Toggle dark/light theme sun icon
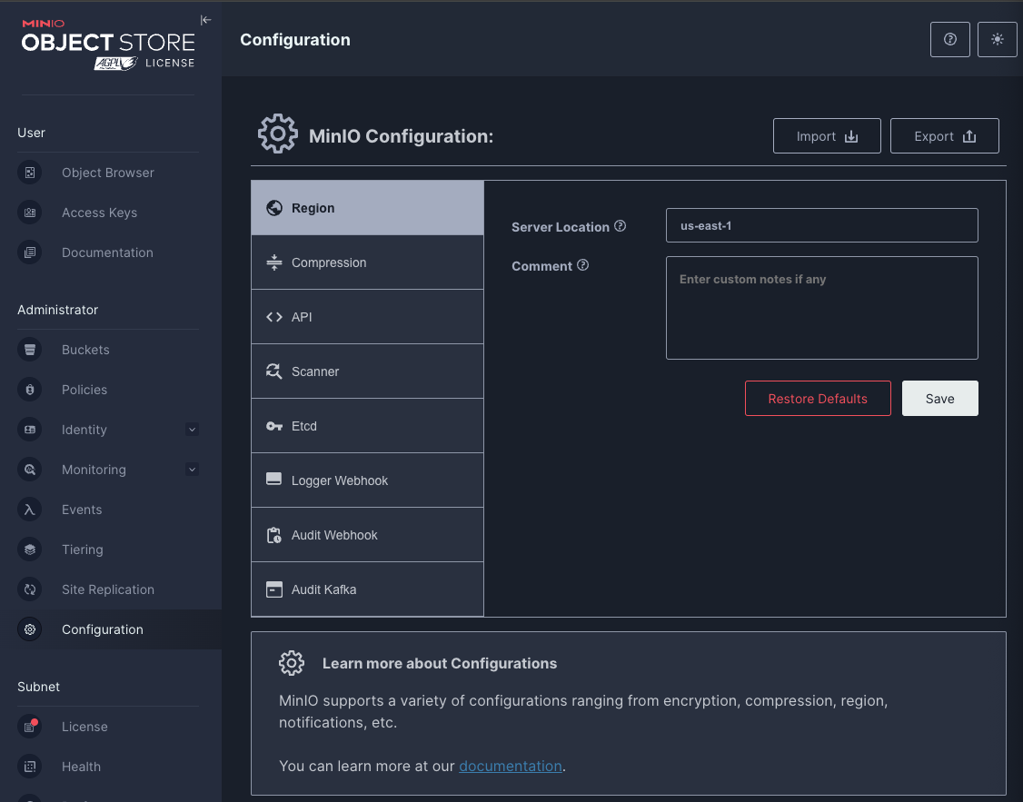The height and width of the screenshot is (802, 1023). pos(997,40)
